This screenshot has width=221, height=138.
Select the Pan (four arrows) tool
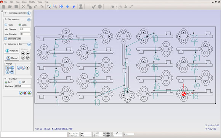point(67,6)
